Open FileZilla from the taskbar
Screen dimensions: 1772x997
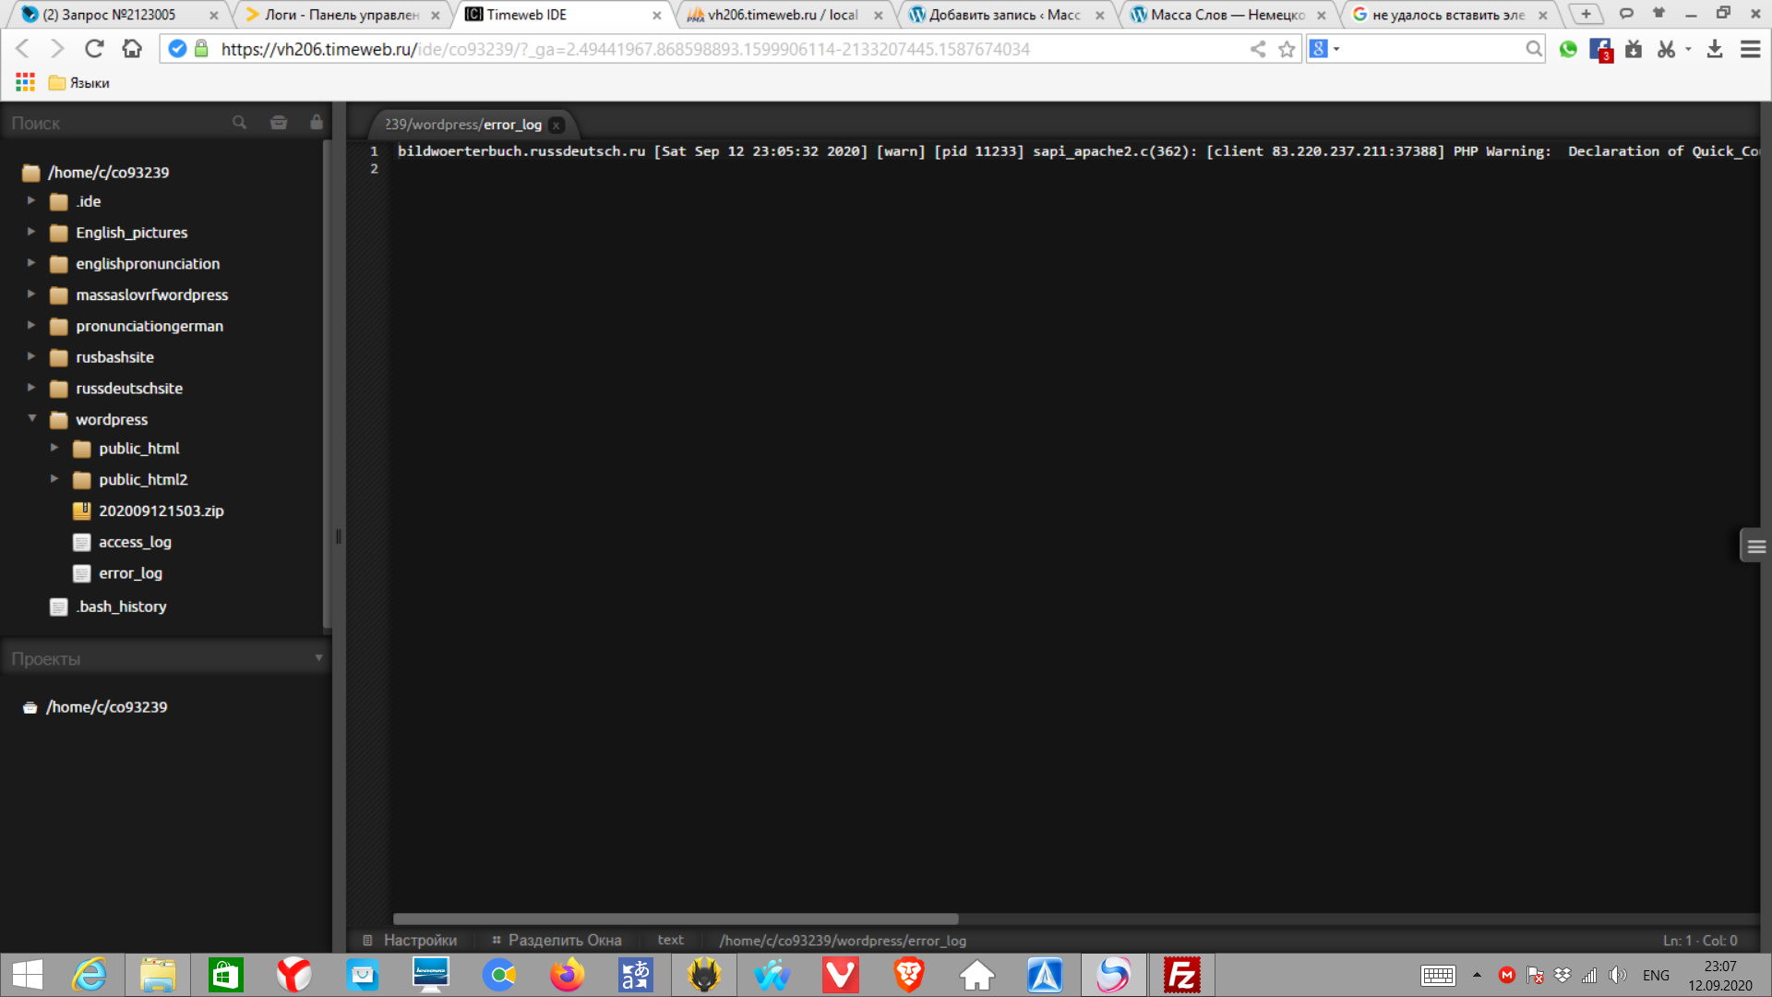[1181, 975]
